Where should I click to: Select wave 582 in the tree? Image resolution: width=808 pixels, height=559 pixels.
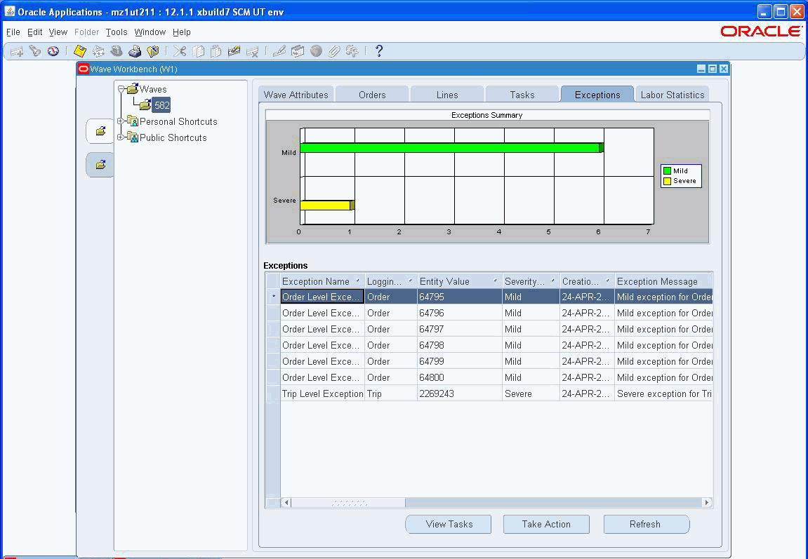click(x=161, y=105)
